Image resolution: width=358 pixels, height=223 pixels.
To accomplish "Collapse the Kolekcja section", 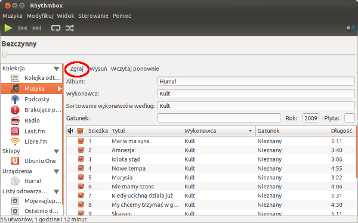I will point(57,69).
